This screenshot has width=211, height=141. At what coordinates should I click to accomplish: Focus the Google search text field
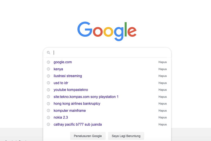click(110, 53)
